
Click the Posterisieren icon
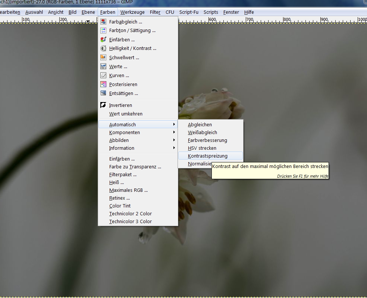click(103, 84)
